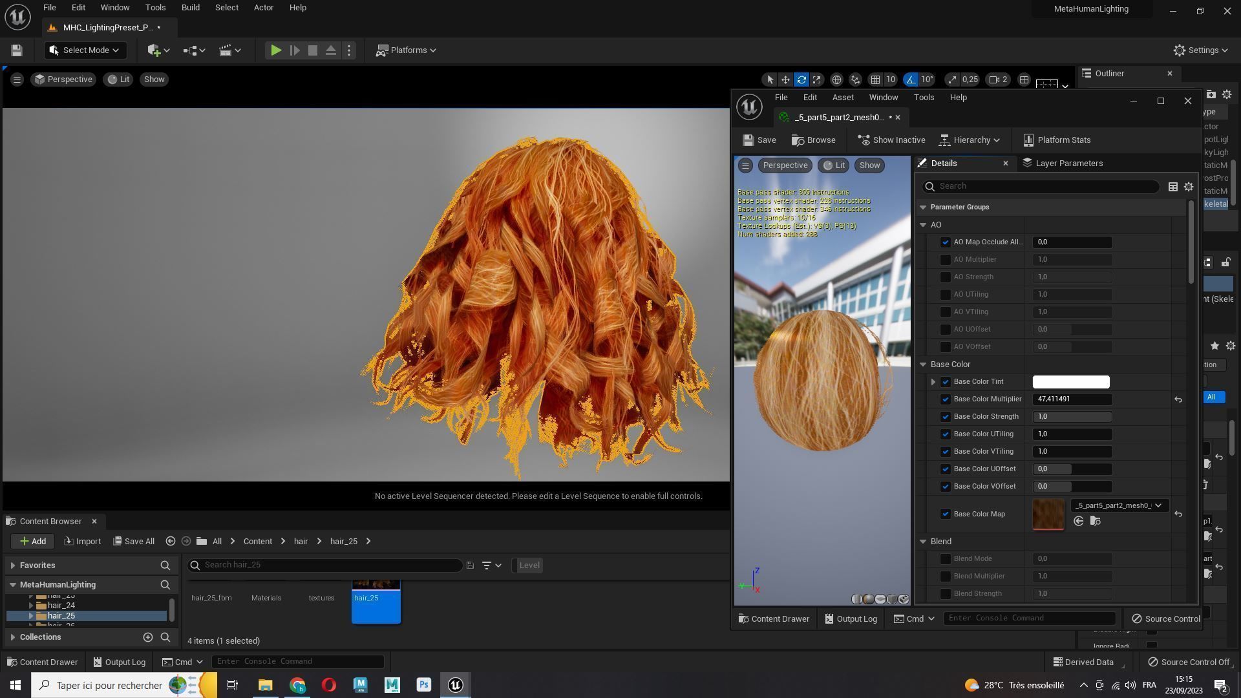The height and width of the screenshot is (698, 1241).
Task: Open the Build menu in main window
Action: coord(190,8)
